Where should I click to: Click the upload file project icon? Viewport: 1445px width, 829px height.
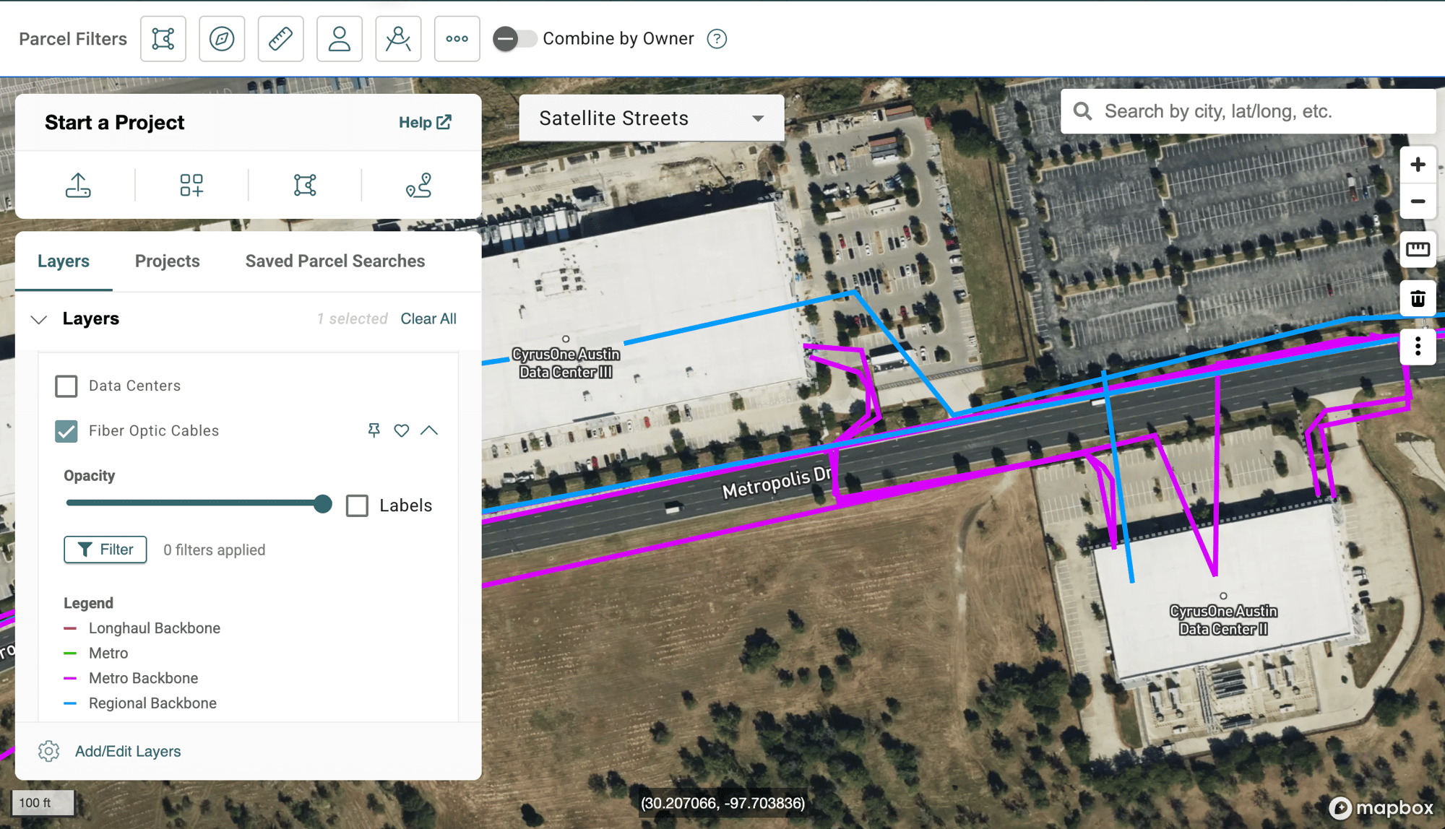pos(78,185)
